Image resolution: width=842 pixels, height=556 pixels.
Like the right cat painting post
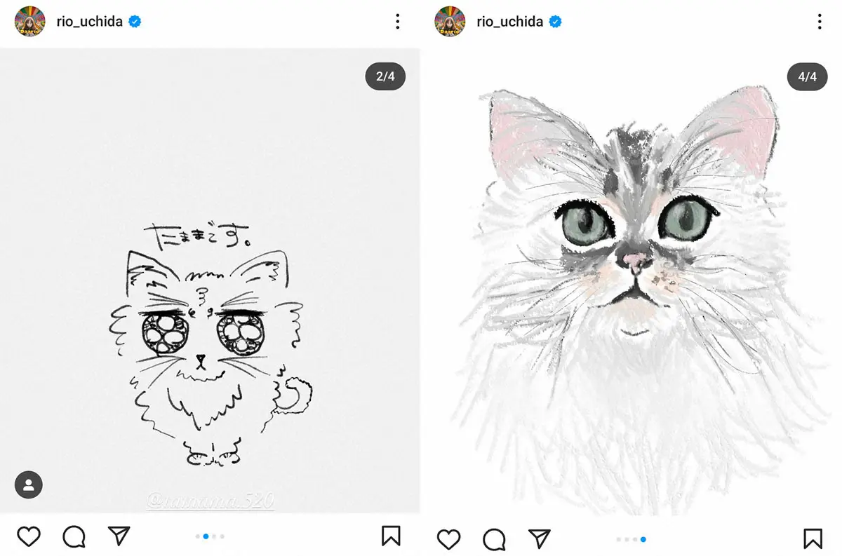coord(449,538)
